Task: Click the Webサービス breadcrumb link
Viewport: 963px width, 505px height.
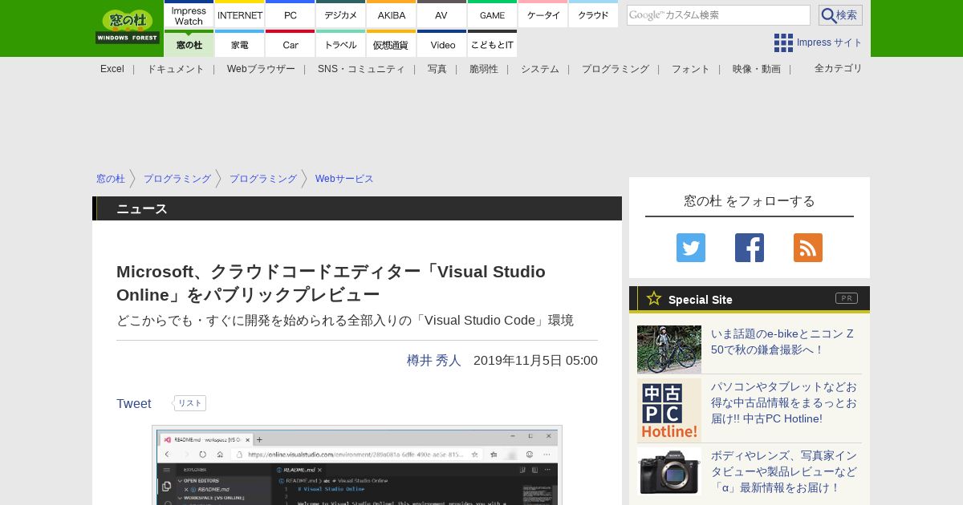Action: point(344,179)
